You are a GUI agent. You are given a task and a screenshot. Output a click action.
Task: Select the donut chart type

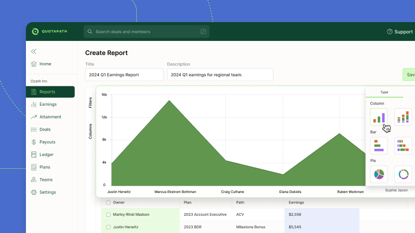coord(403,174)
